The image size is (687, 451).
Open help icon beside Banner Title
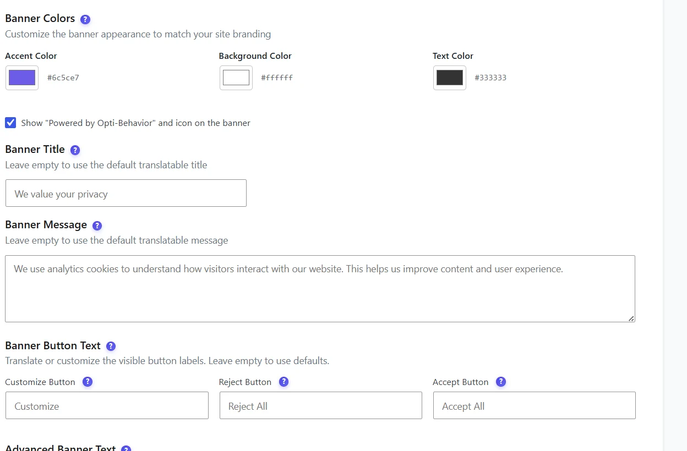click(x=75, y=150)
